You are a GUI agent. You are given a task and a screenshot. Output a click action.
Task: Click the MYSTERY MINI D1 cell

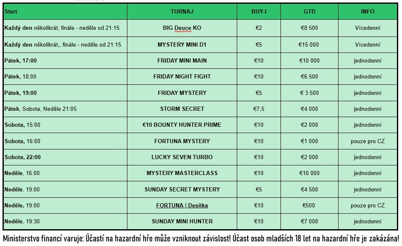click(x=182, y=44)
